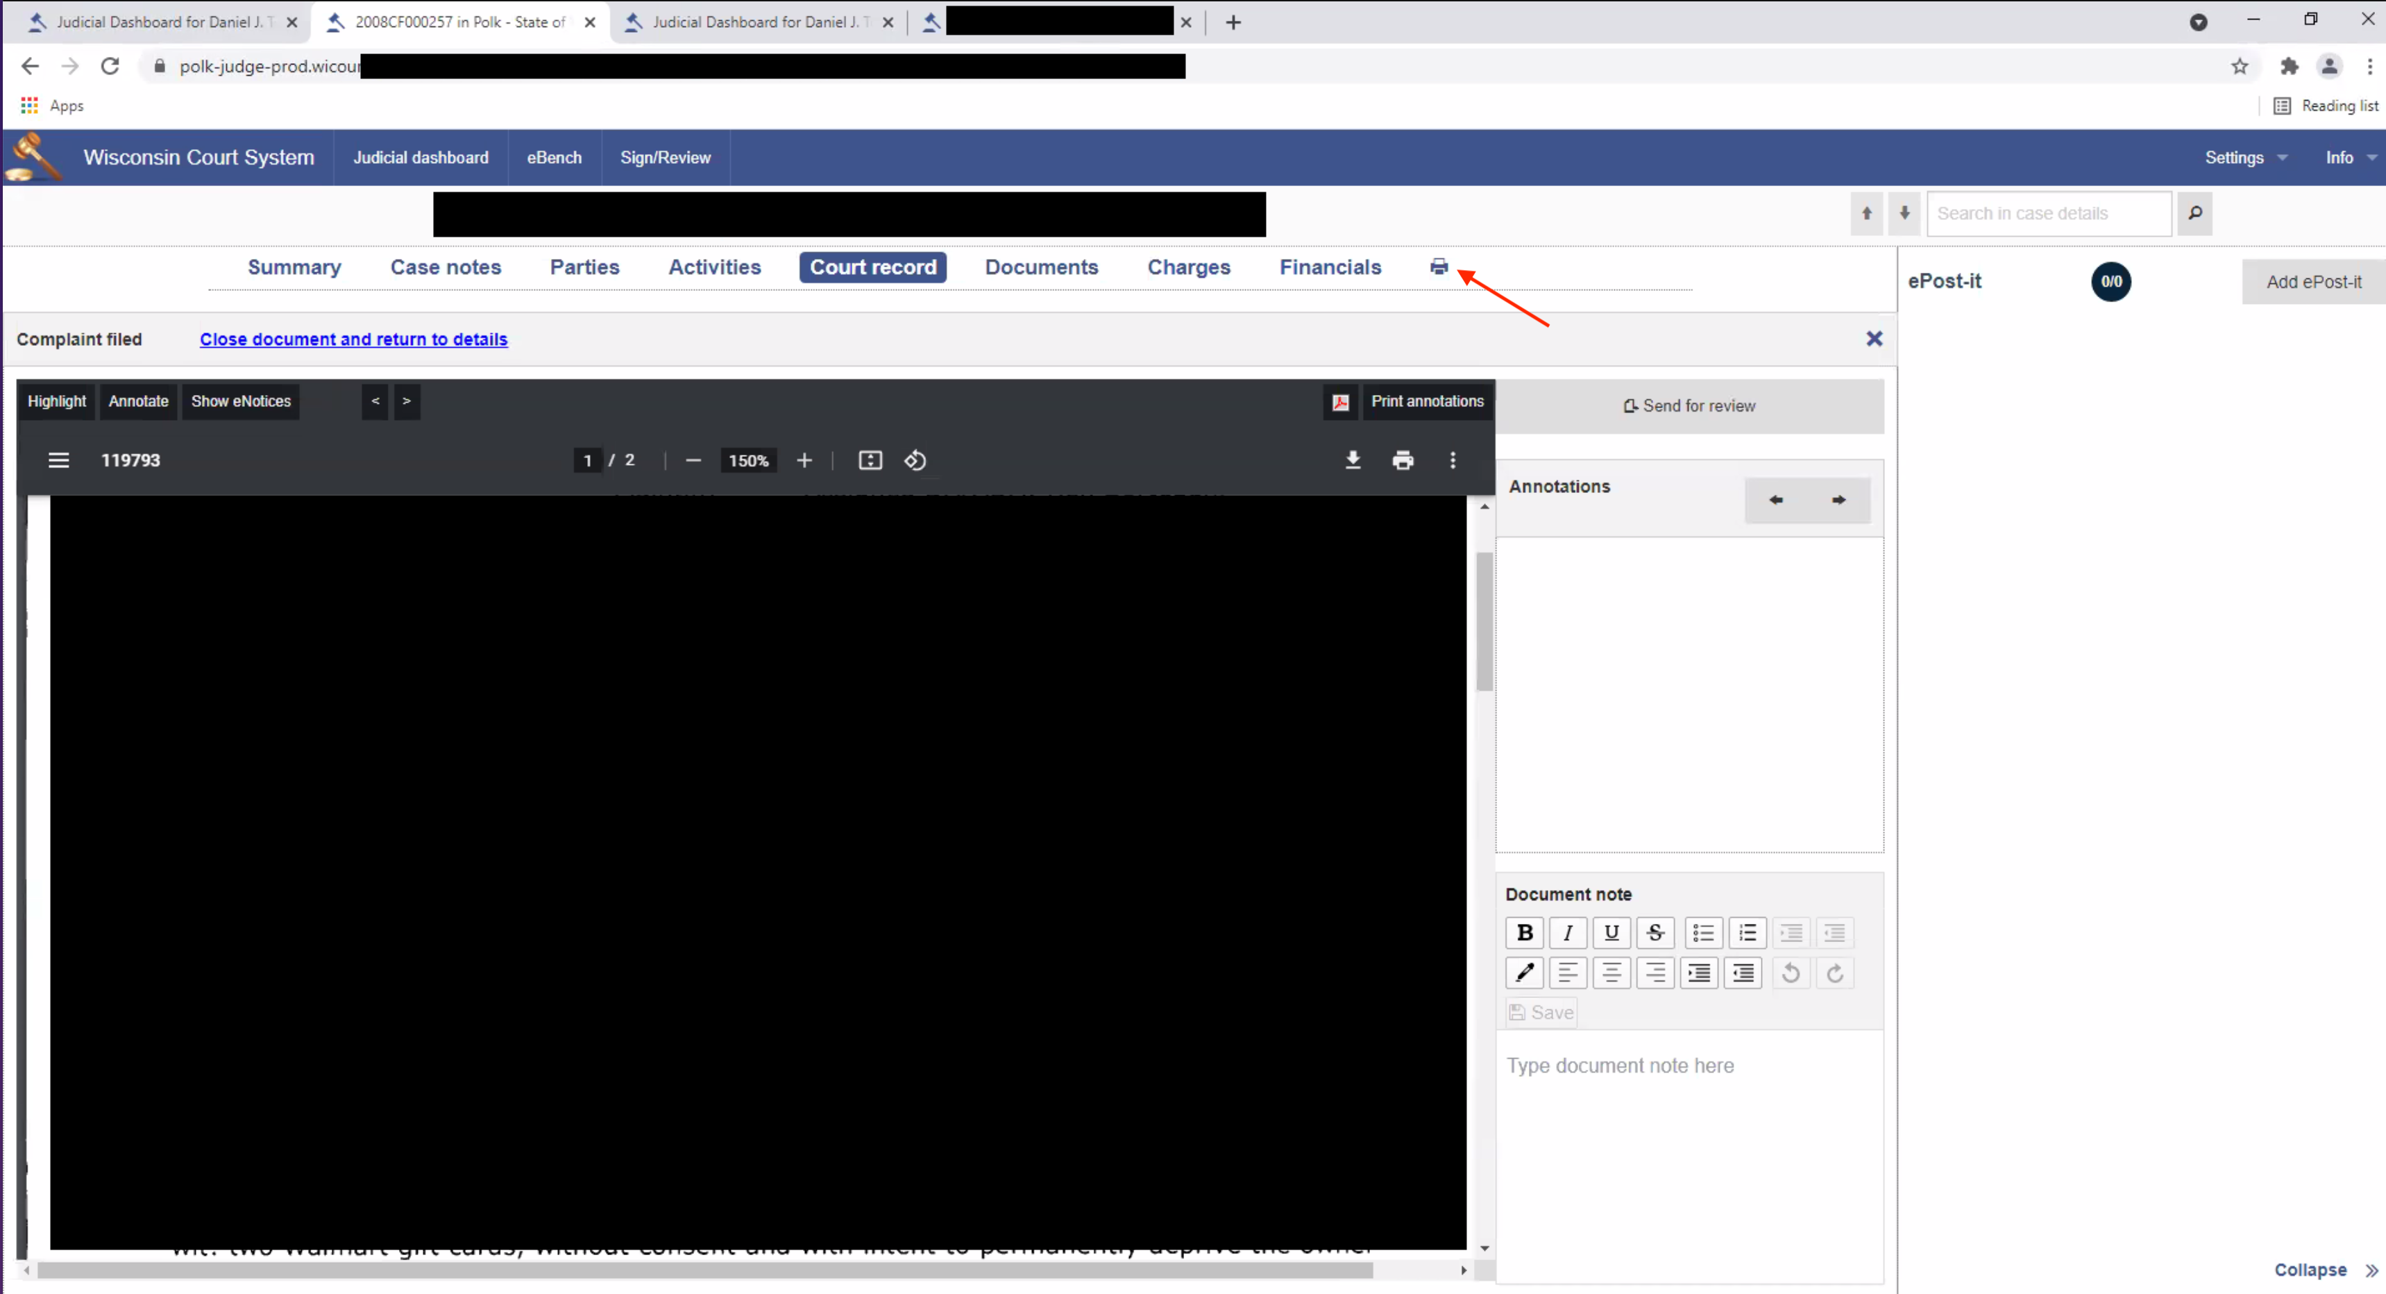The height and width of the screenshot is (1294, 2386).
Task: Click Close document and return to details
Action: pos(353,339)
